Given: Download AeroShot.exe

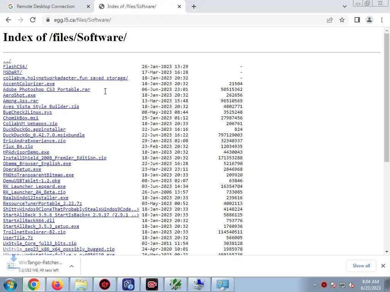Looking at the screenshot, I should tap(19, 95).
